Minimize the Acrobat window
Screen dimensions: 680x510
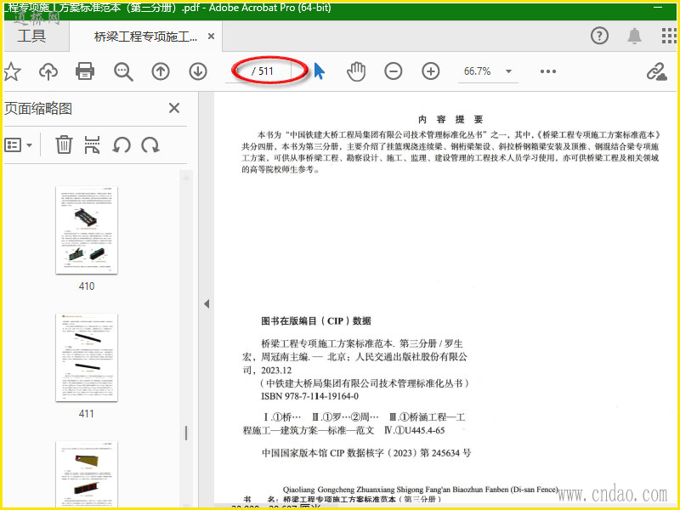[x=658, y=8]
